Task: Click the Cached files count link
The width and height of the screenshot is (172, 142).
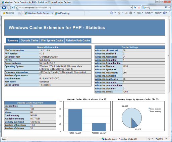Action: [32, 106]
